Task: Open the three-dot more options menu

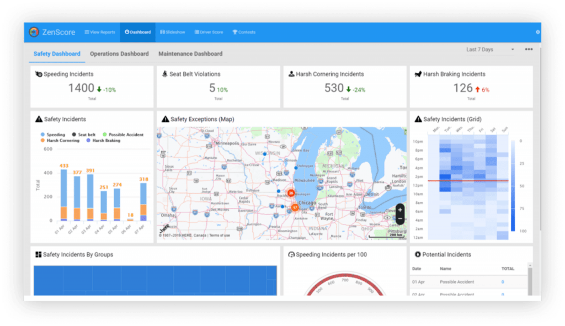Action: [529, 49]
